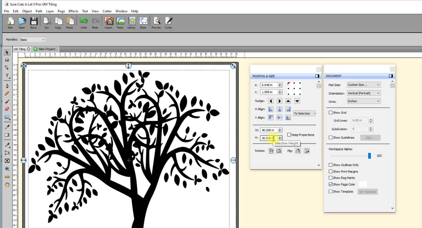The width and height of the screenshot is (422, 228).
Task: Select the Eraser tool in left toolbar
Action: 7,109
